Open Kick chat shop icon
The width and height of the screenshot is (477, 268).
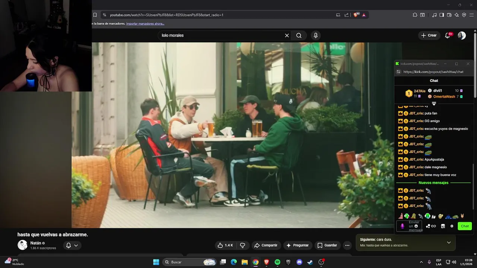tap(443, 226)
